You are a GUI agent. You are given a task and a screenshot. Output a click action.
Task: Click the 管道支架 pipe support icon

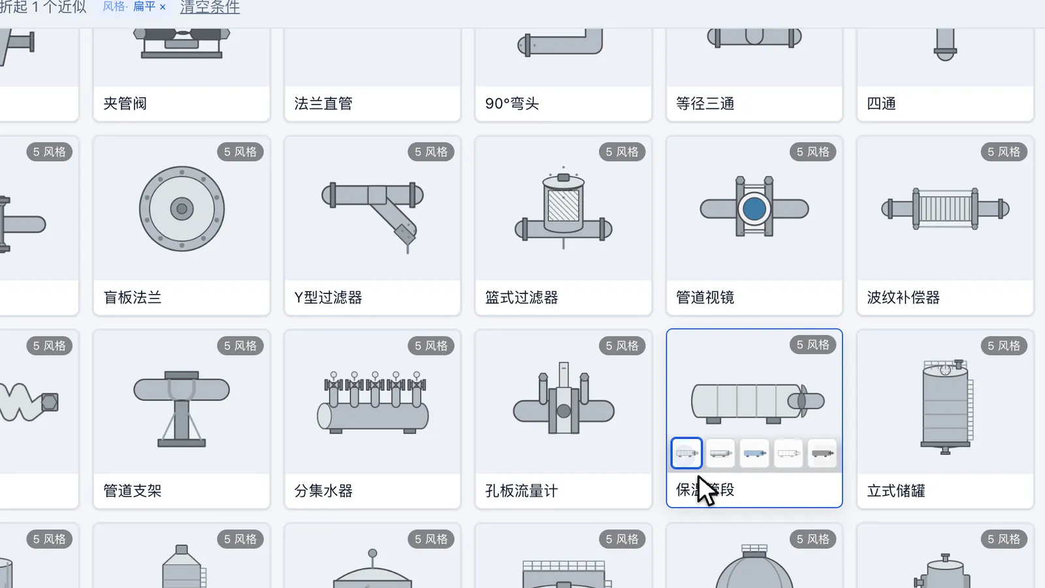[182, 409]
